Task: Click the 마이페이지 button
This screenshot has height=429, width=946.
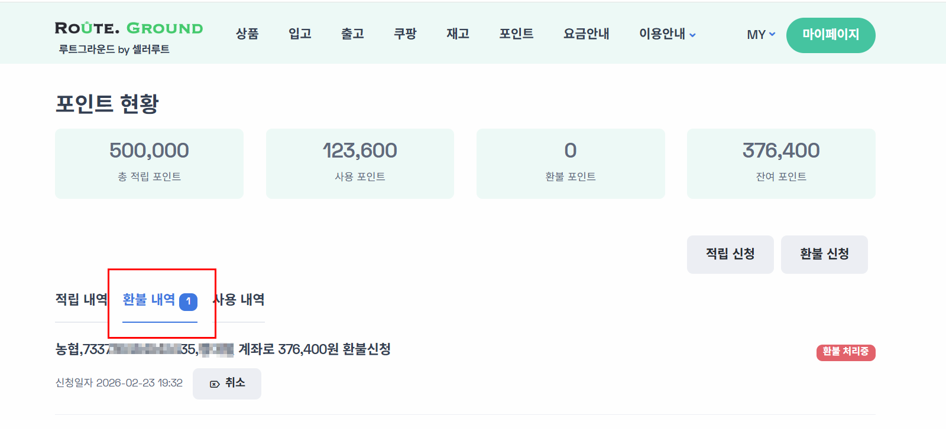Action: pos(831,35)
